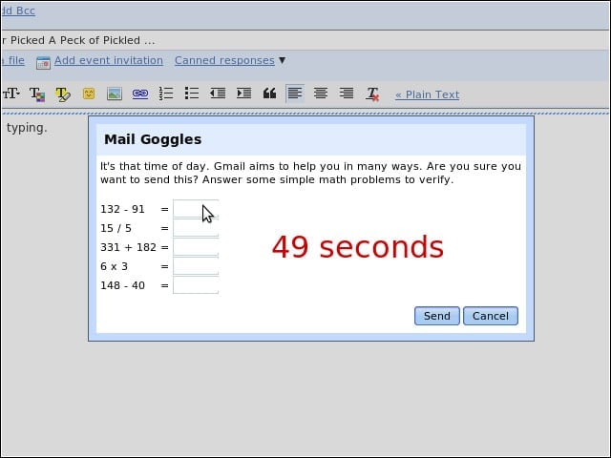Click Add event invitation link
This screenshot has height=458, width=611.
(109, 60)
